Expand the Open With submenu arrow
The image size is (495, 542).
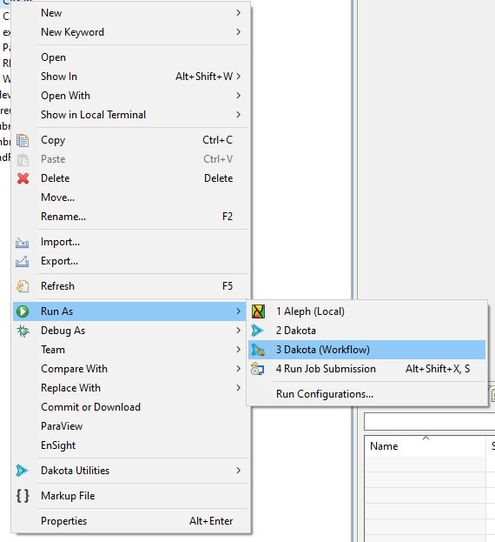pos(238,96)
